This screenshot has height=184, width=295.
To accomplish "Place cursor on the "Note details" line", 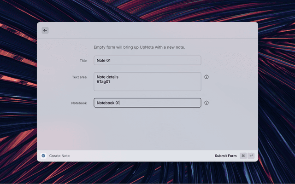I will pos(107,77).
